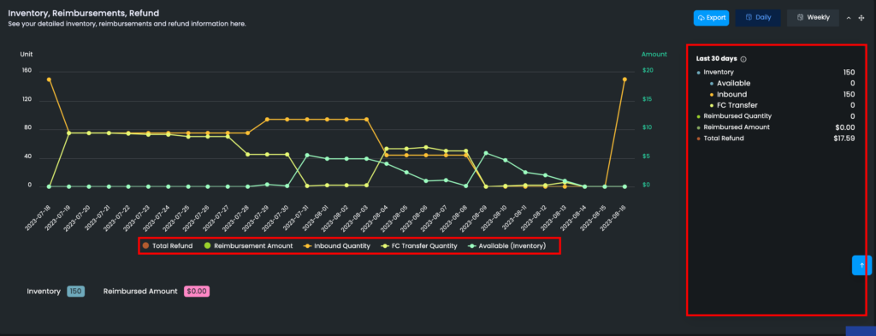The height and width of the screenshot is (336, 876).
Task: Click the cloud icon inside Export button
Action: (701, 18)
